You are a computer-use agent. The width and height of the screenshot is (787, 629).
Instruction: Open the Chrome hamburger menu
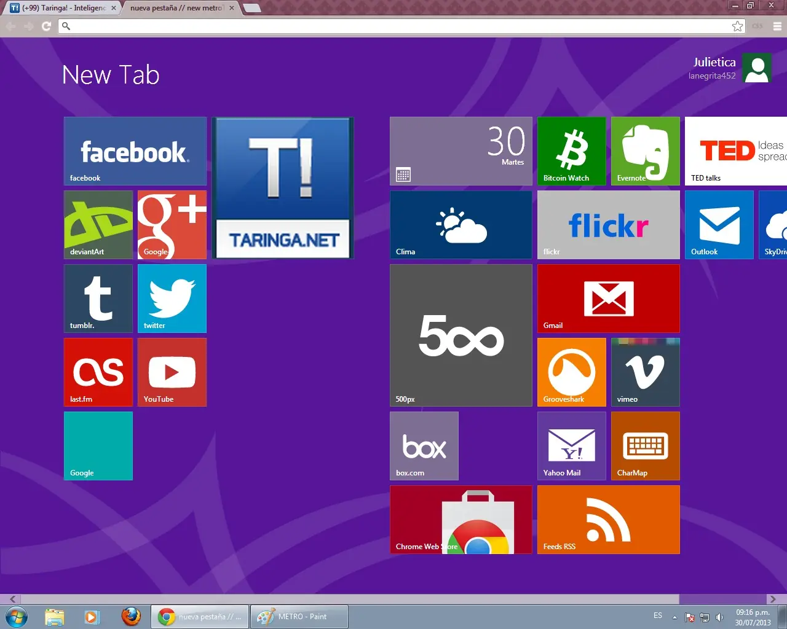click(x=777, y=26)
